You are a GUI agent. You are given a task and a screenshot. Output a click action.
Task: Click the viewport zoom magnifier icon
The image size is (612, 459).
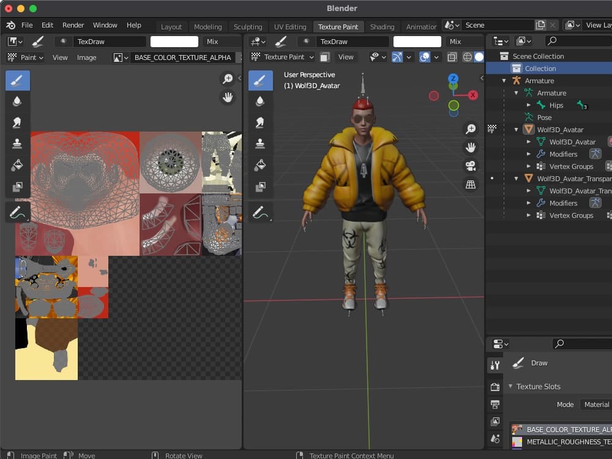pyautogui.click(x=471, y=129)
